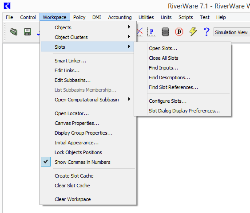Open model with the folder toolbar icon
Image resolution: width=250 pixels, height=213 pixels.
14,32
